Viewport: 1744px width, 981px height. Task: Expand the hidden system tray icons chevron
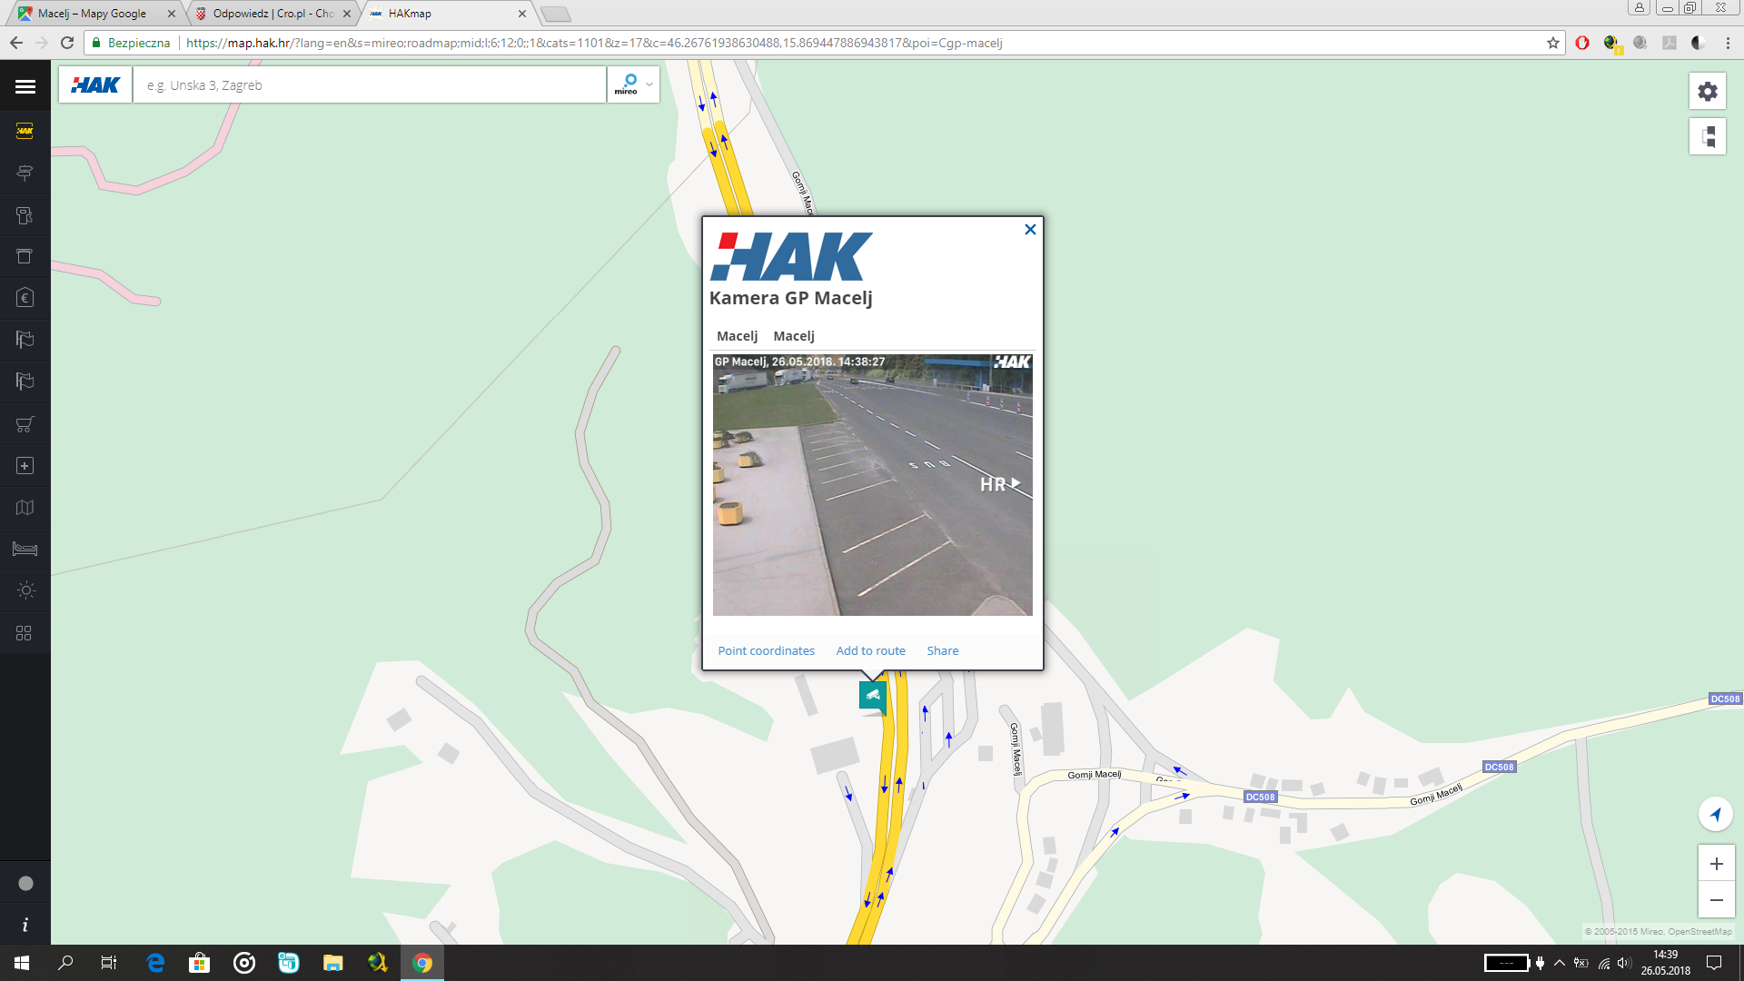1560,963
